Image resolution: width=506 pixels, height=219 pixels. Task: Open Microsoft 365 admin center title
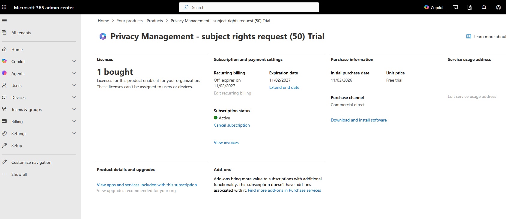pyautogui.click(x=44, y=7)
